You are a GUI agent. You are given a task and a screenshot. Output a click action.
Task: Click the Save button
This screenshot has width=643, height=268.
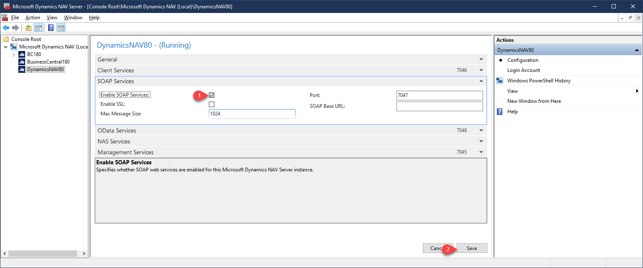click(x=472, y=248)
